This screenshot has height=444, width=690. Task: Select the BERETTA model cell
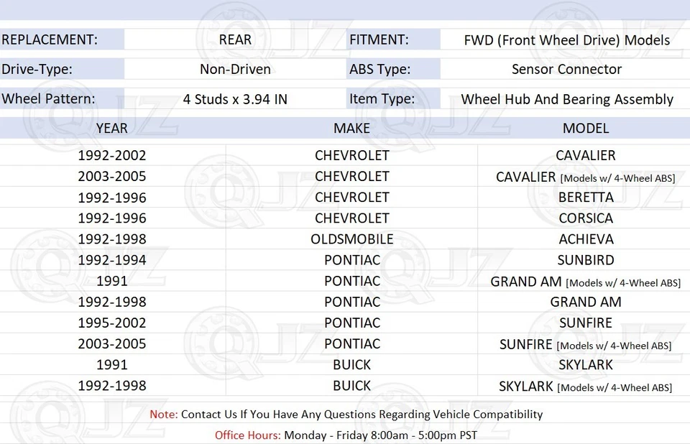(585, 198)
